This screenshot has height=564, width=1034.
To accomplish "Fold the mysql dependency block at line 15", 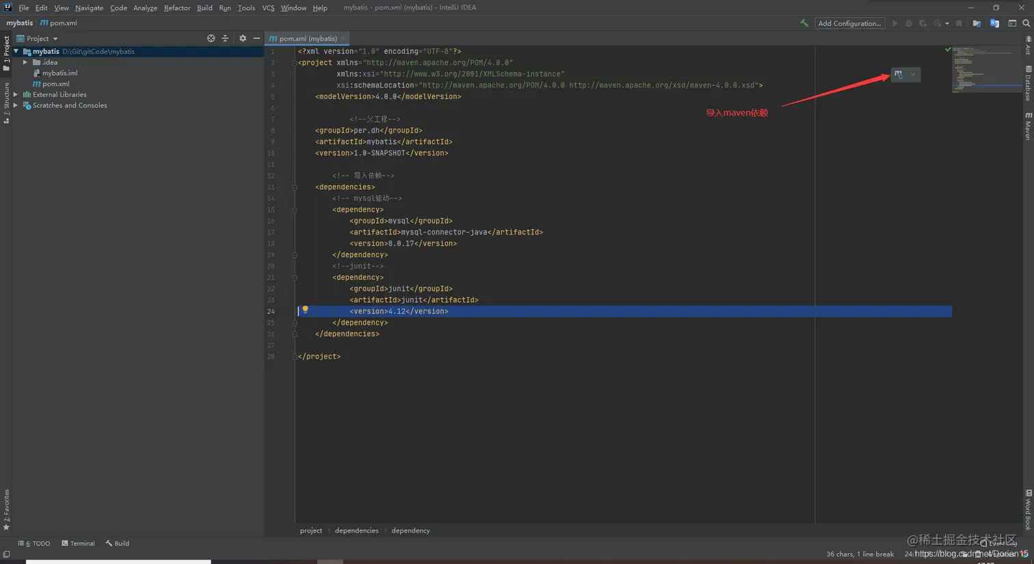I will [295, 209].
